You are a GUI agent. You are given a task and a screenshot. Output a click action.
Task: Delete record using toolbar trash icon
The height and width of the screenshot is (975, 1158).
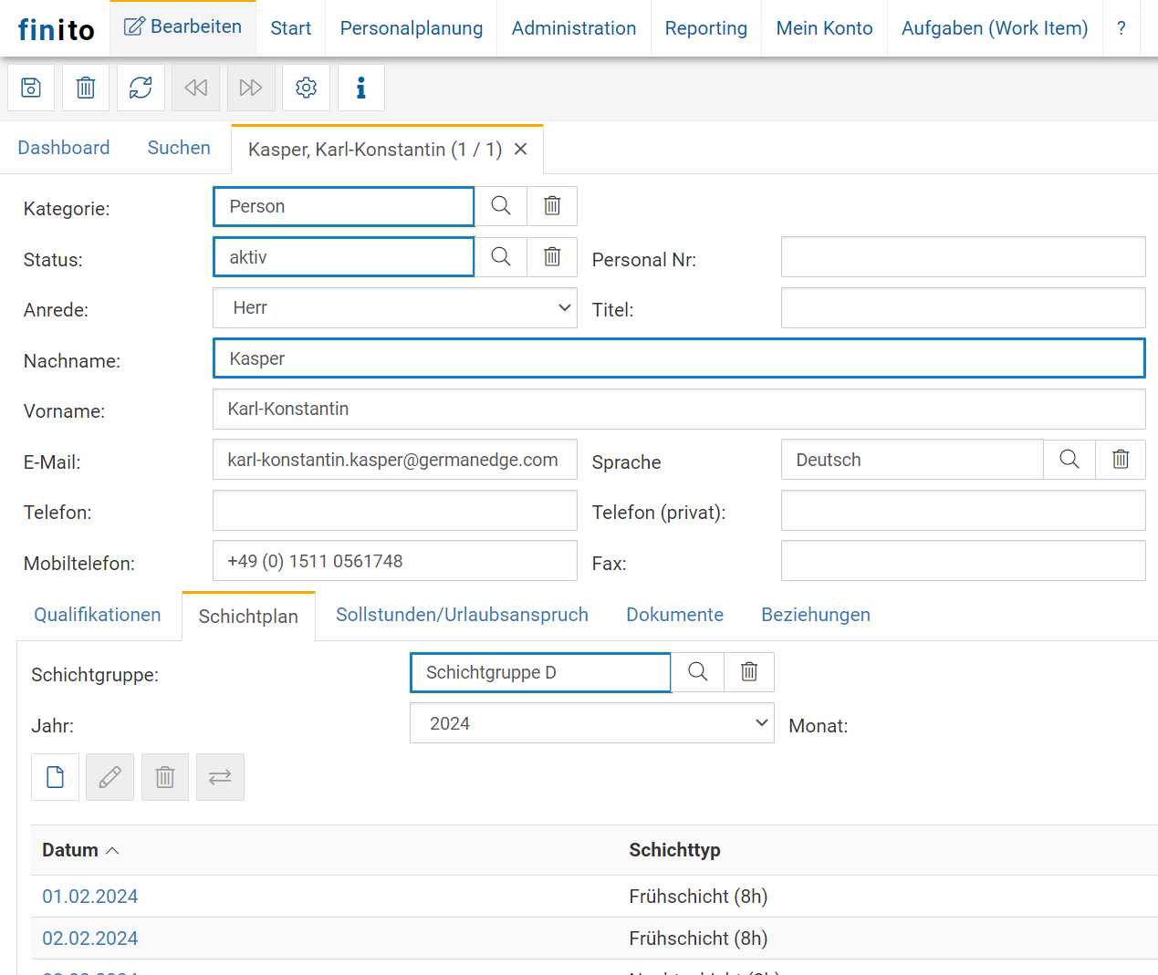tap(86, 88)
